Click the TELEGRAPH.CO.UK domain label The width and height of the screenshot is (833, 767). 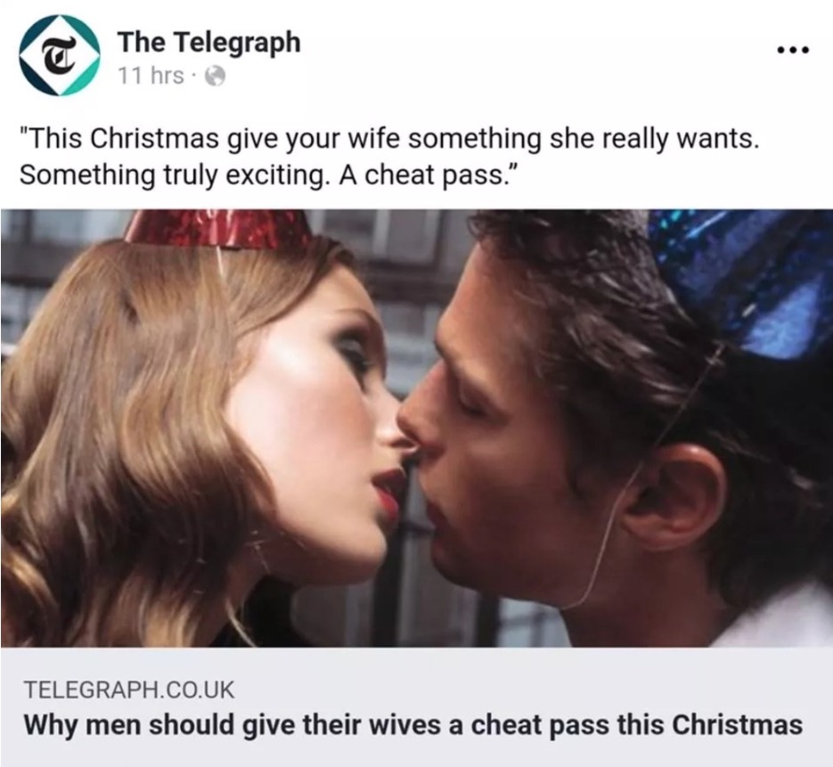tap(129, 689)
